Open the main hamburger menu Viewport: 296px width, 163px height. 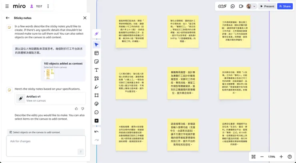click(x=7, y=6)
